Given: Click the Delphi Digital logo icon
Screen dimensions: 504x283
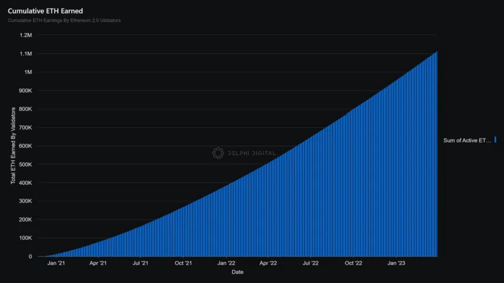Looking at the screenshot, I should click(x=218, y=153).
